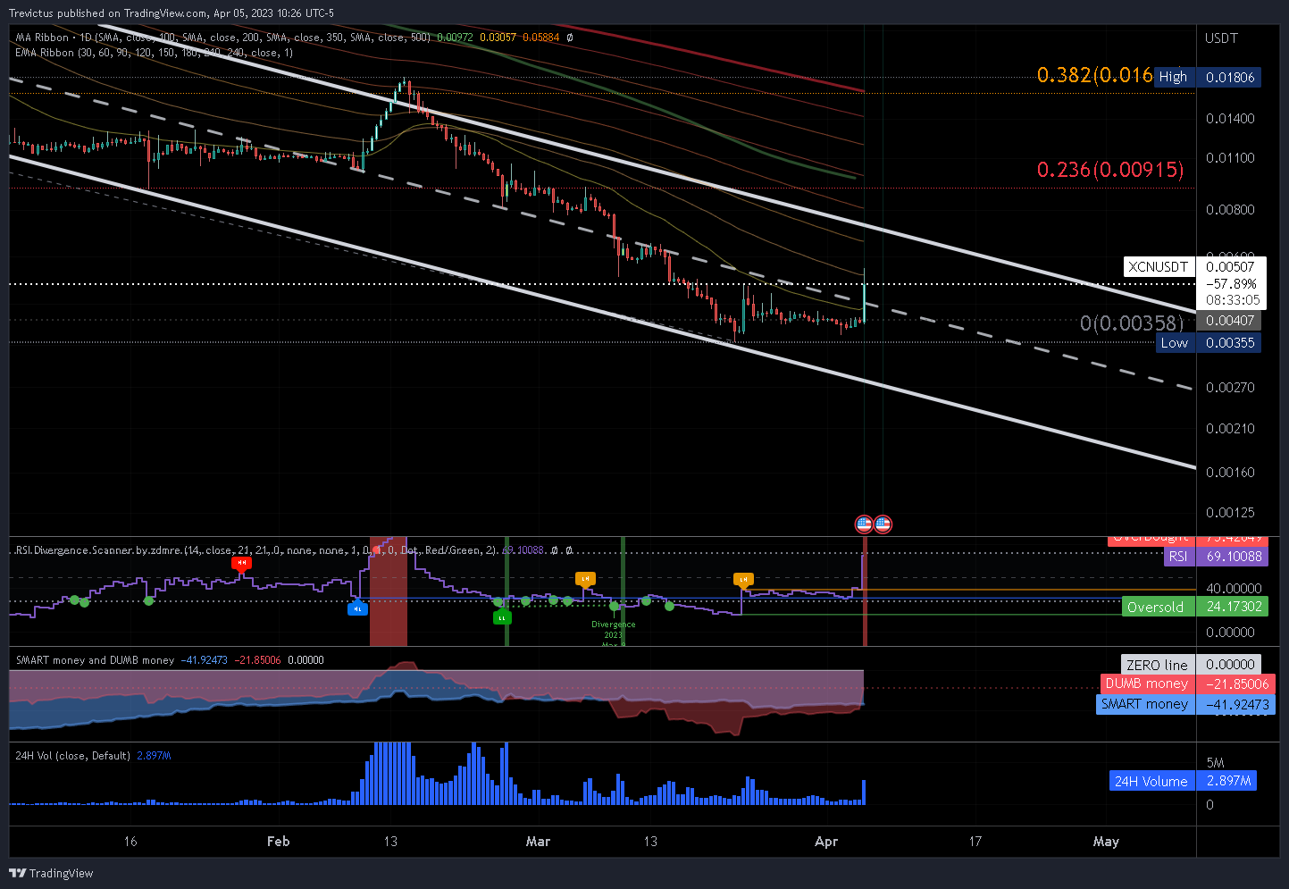Click the green LL divergence label
The width and height of the screenshot is (1289, 889).
pyautogui.click(x=502, y=617)
